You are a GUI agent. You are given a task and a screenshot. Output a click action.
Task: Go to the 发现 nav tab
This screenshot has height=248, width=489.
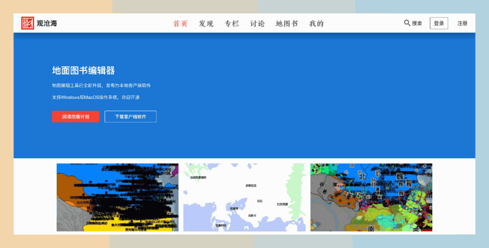(206, 23)
